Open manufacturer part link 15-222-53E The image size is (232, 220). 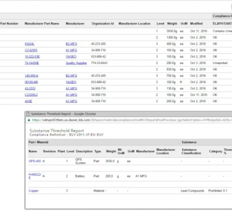[32, 57]
